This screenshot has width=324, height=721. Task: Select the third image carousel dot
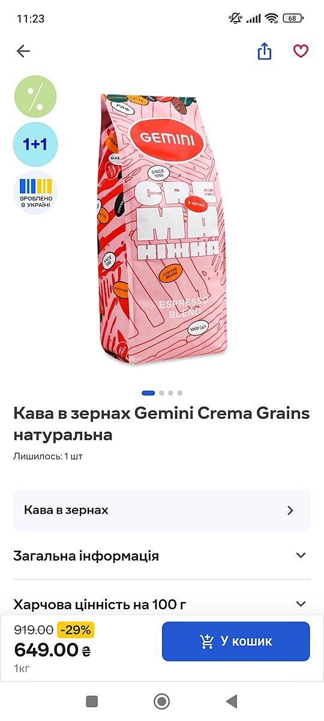[x=170, y=393]
